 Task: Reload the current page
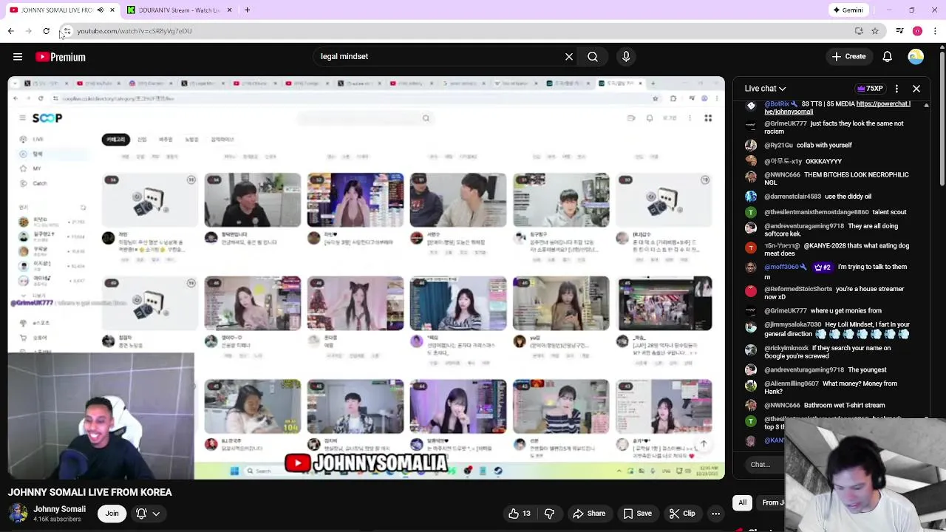(46, 31)
